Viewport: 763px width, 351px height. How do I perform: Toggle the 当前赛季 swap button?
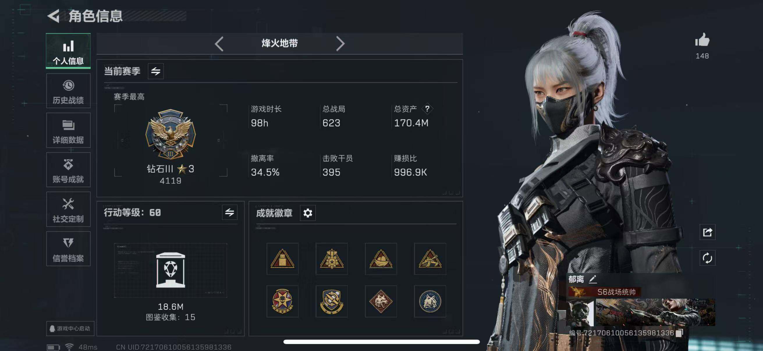coord(155,71)
